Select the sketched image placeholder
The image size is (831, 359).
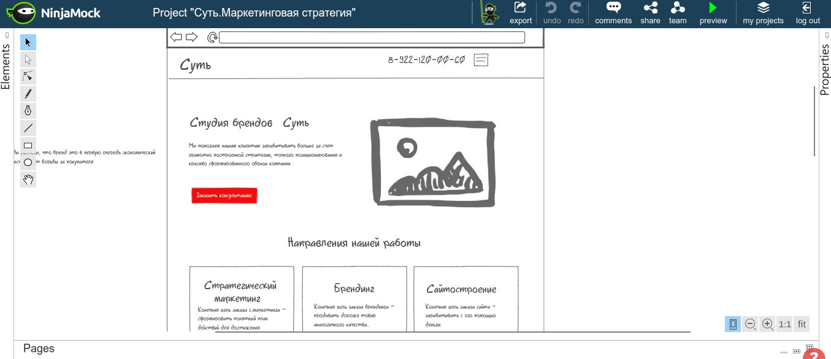click(x=433, y=163)
